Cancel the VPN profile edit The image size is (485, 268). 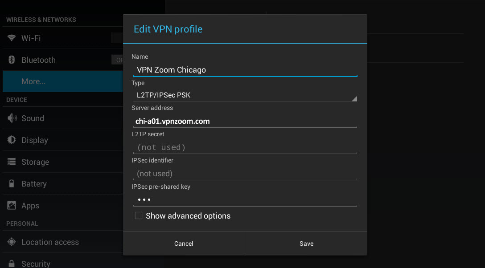[x=184, y=244]
